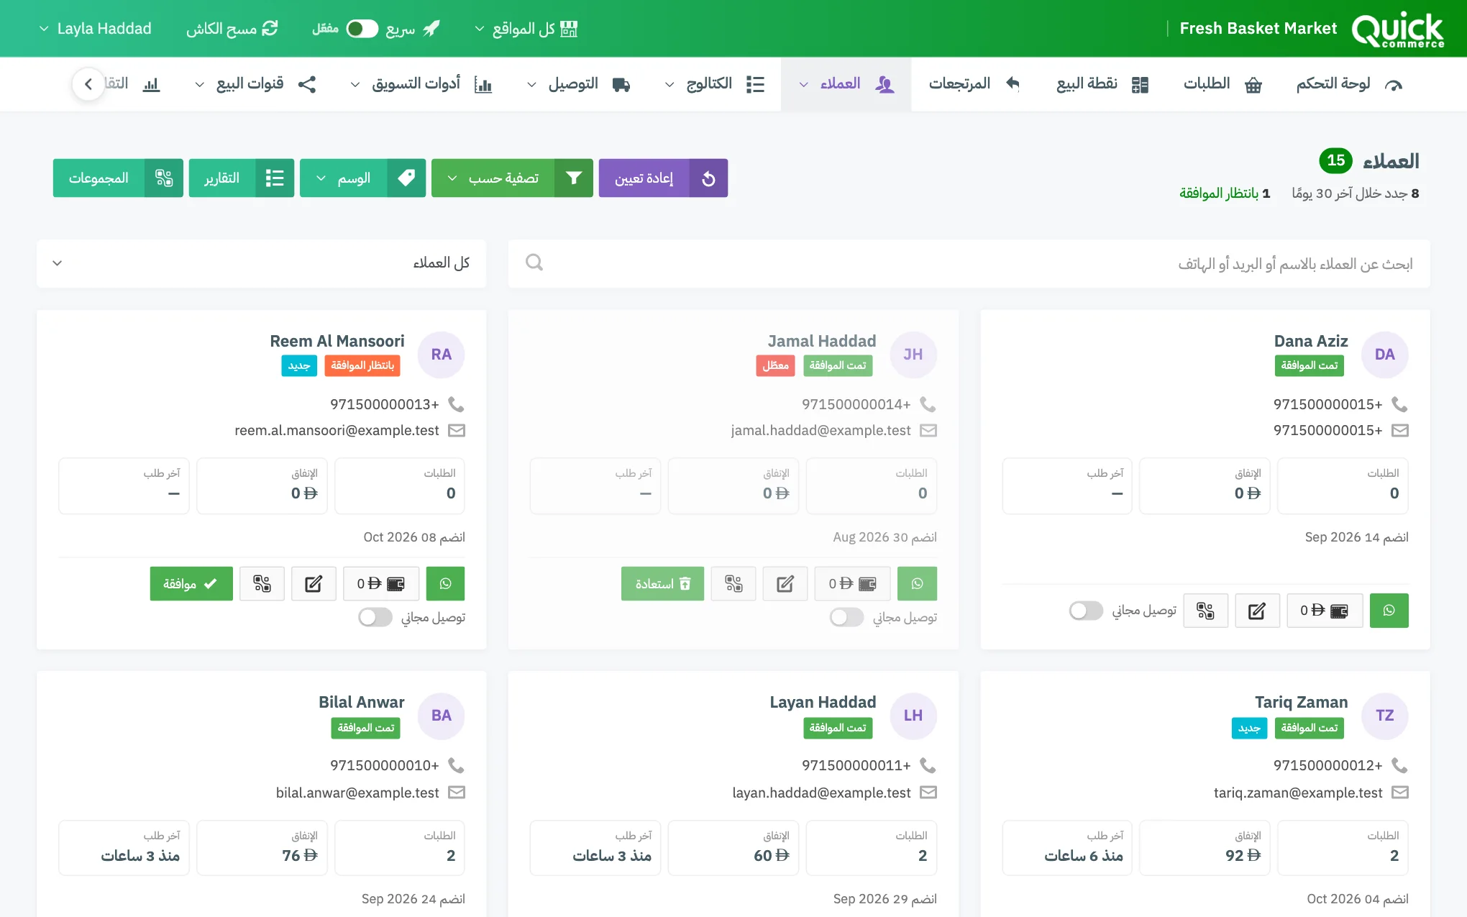This screenshot has height=917, width=1467.
Task: Open the المرتجعات returns tab
Action: 974,84
